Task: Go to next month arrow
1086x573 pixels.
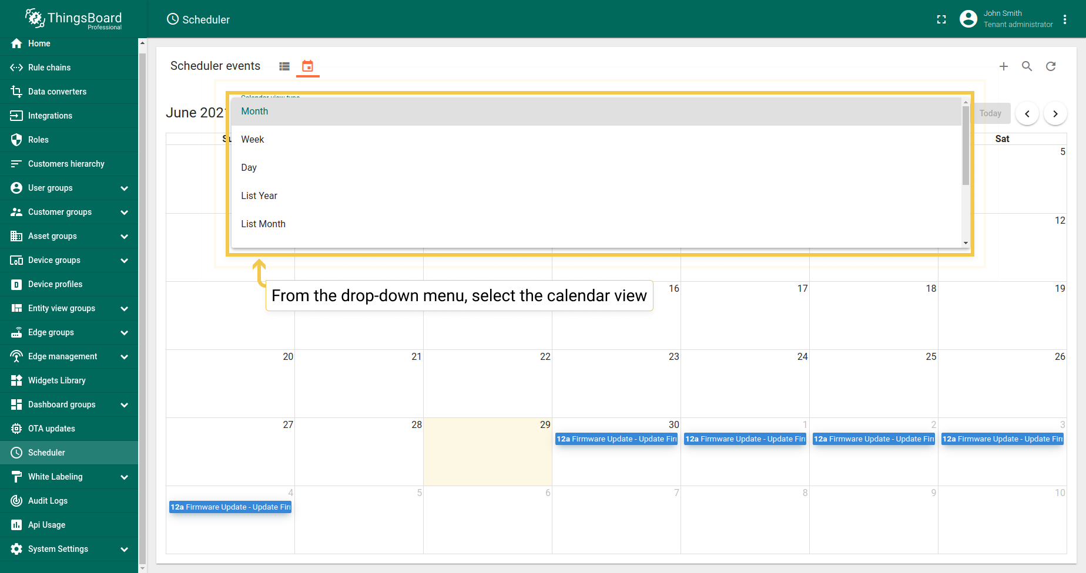Action: tap(1055, 114)
